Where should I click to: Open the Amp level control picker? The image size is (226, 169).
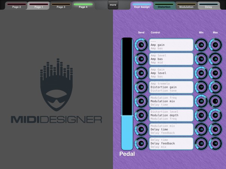[171, 73]
